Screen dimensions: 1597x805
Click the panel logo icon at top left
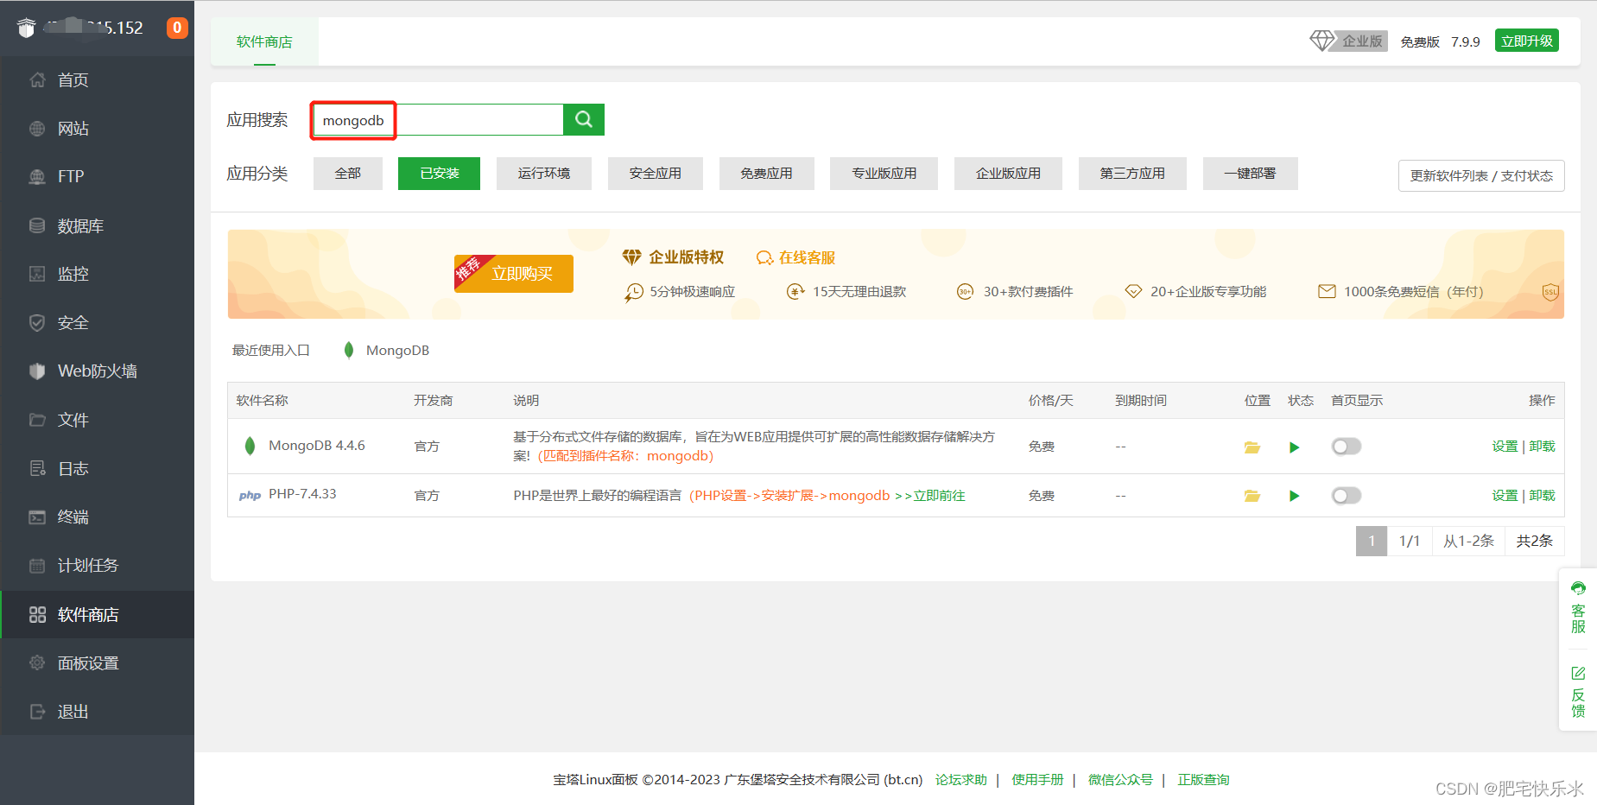(26, 29)
